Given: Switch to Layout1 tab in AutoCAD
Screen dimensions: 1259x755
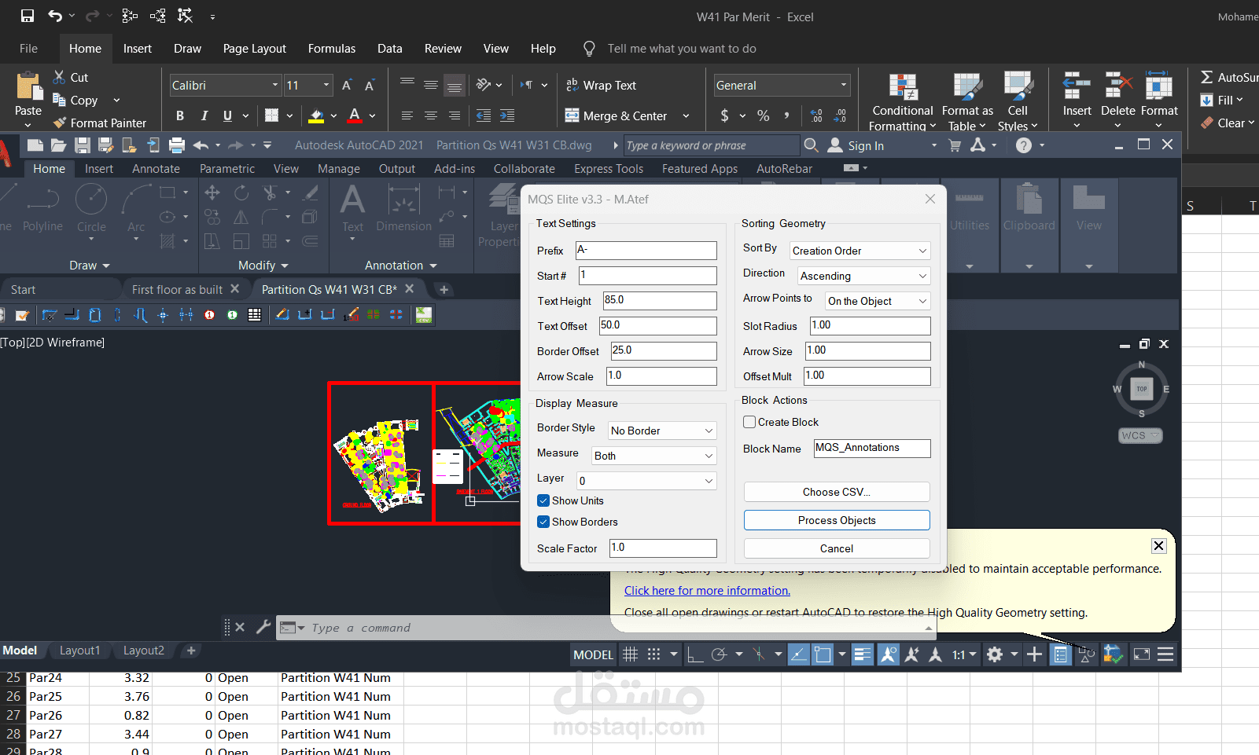Looking at the screenshot, I should pos(79,651).
